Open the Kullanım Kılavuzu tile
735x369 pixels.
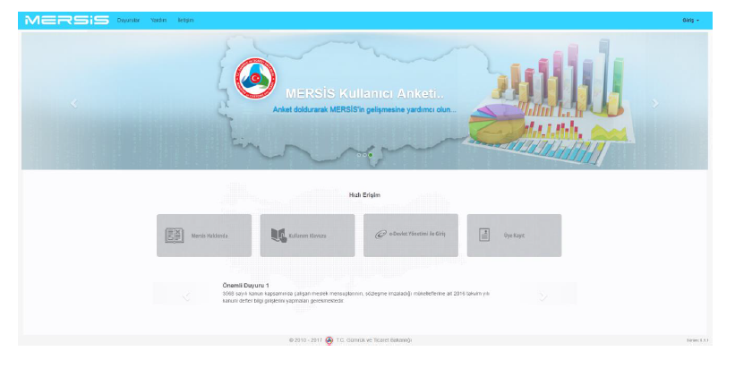307,236
